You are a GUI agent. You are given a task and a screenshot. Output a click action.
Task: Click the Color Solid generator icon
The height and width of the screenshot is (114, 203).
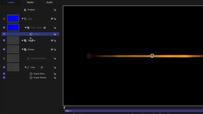point(28,28)
